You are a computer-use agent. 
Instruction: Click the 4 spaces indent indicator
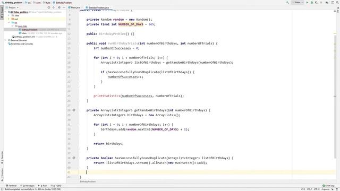(x=325, y=189)
